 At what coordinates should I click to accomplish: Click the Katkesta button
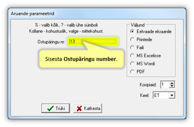click(88, 108)
